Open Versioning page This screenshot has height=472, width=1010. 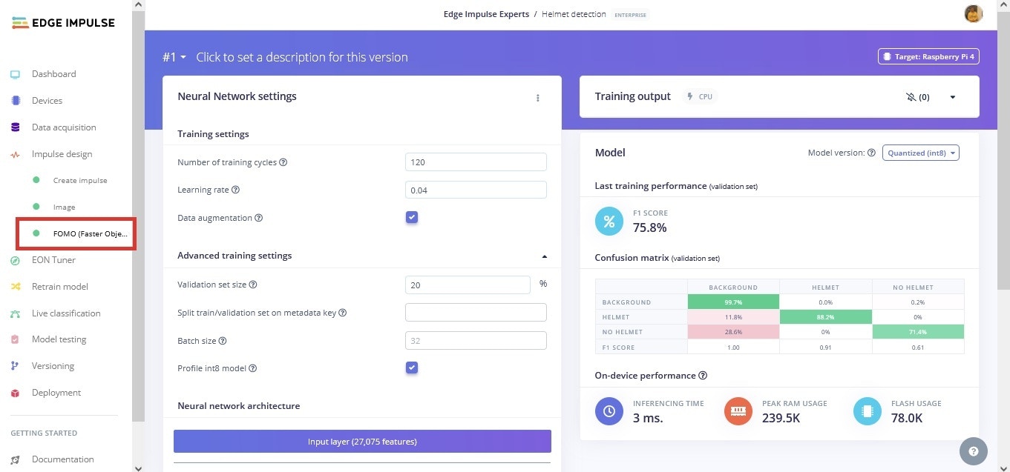tap(53, 366)
